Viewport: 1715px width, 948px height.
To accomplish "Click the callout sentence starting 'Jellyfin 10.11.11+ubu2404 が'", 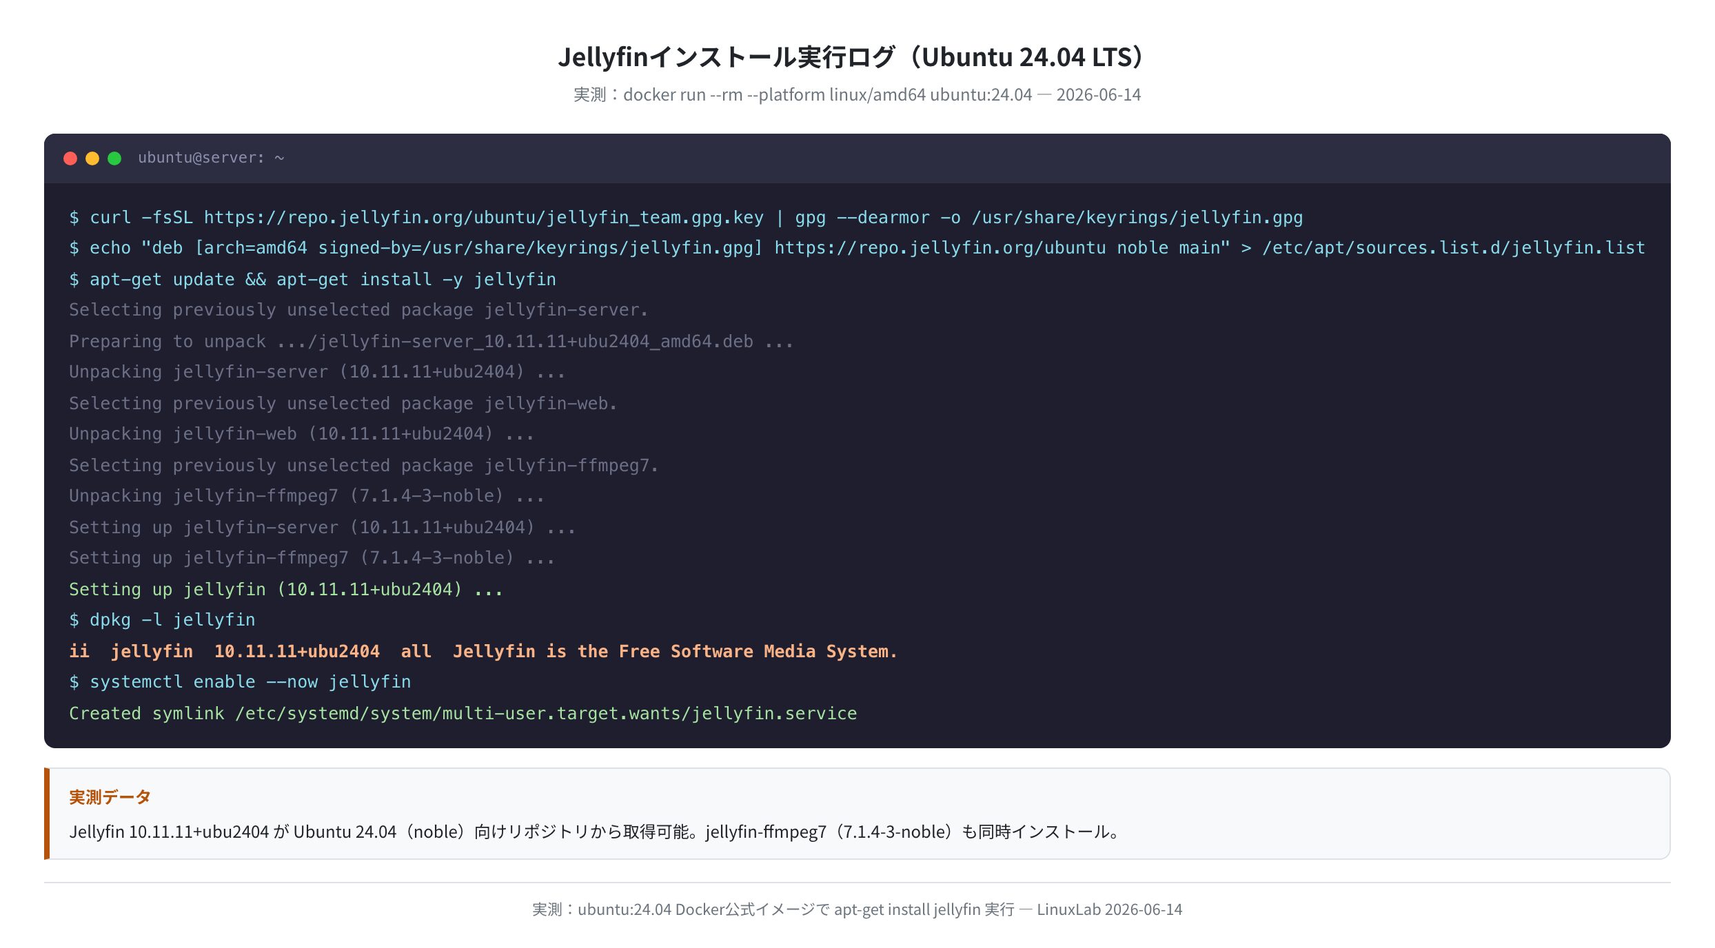I will (x=596, y=832).
